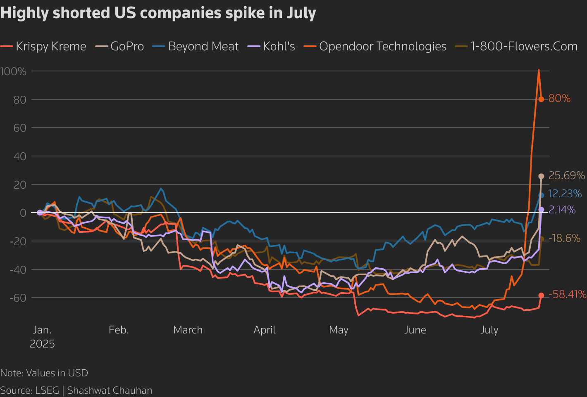This screenshot has height=397, width=587.
Task: Click the 1-800-Flowers.Com legend label
Action: 524,46
